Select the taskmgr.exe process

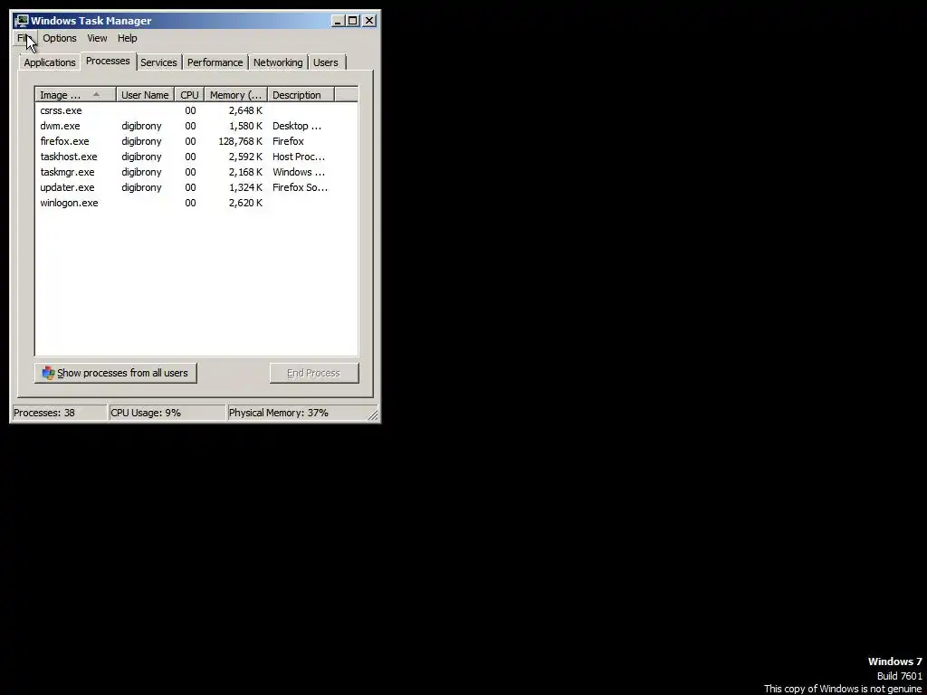coord(196,172)
